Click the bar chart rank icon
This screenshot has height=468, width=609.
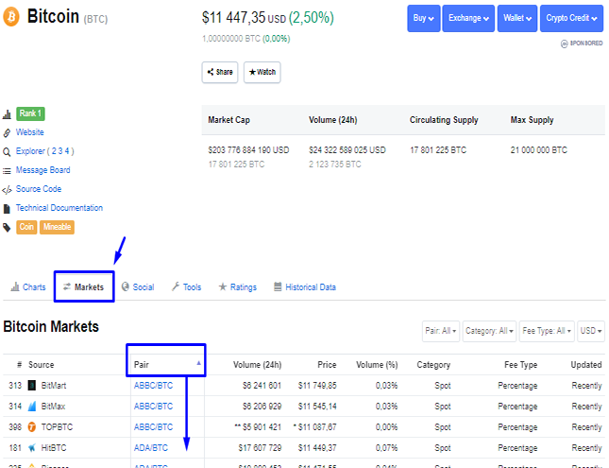click(7, 114)
